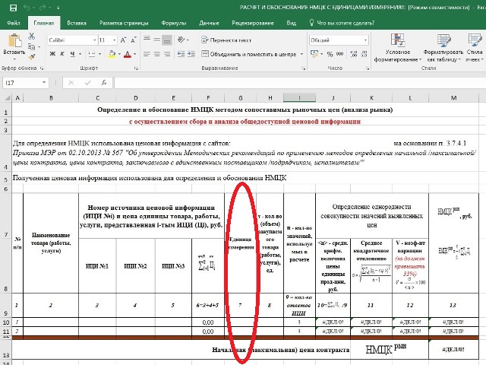
Task: Align text left icon
Action: point(147,54)
